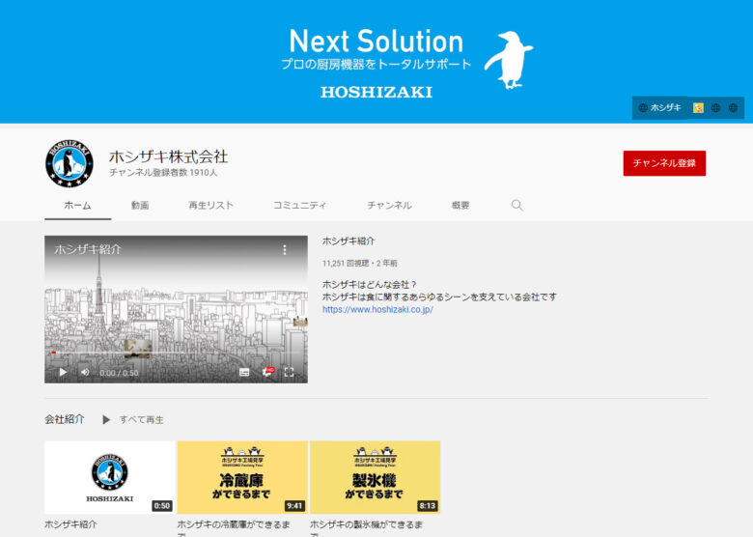This screenshot has height=537, width=753.
Task: Open the ホシザキ banner link
Action: click(x=659, y=107)
